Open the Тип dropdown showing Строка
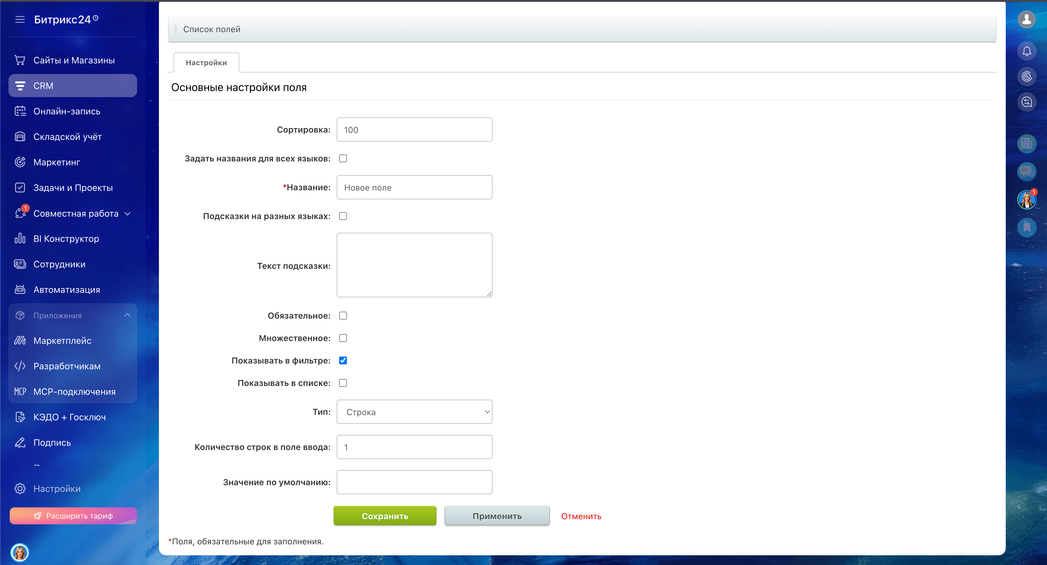This screenshot has width=1047, height=565. click(414, 412)
